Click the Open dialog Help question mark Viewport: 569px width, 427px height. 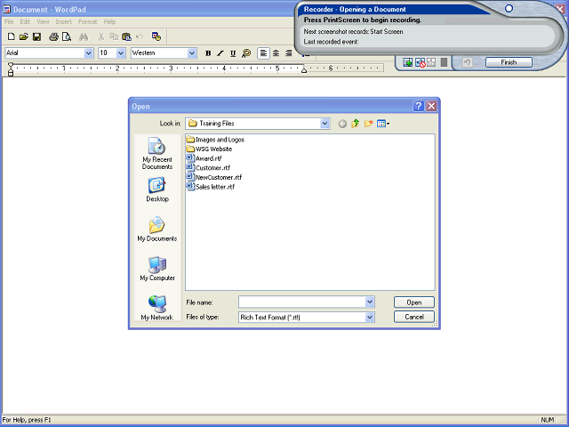point(419,106)
